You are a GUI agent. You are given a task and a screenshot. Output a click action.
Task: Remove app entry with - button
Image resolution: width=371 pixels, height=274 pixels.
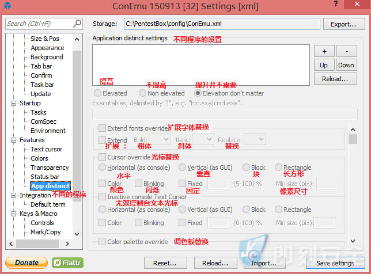(x=347, y=51)
